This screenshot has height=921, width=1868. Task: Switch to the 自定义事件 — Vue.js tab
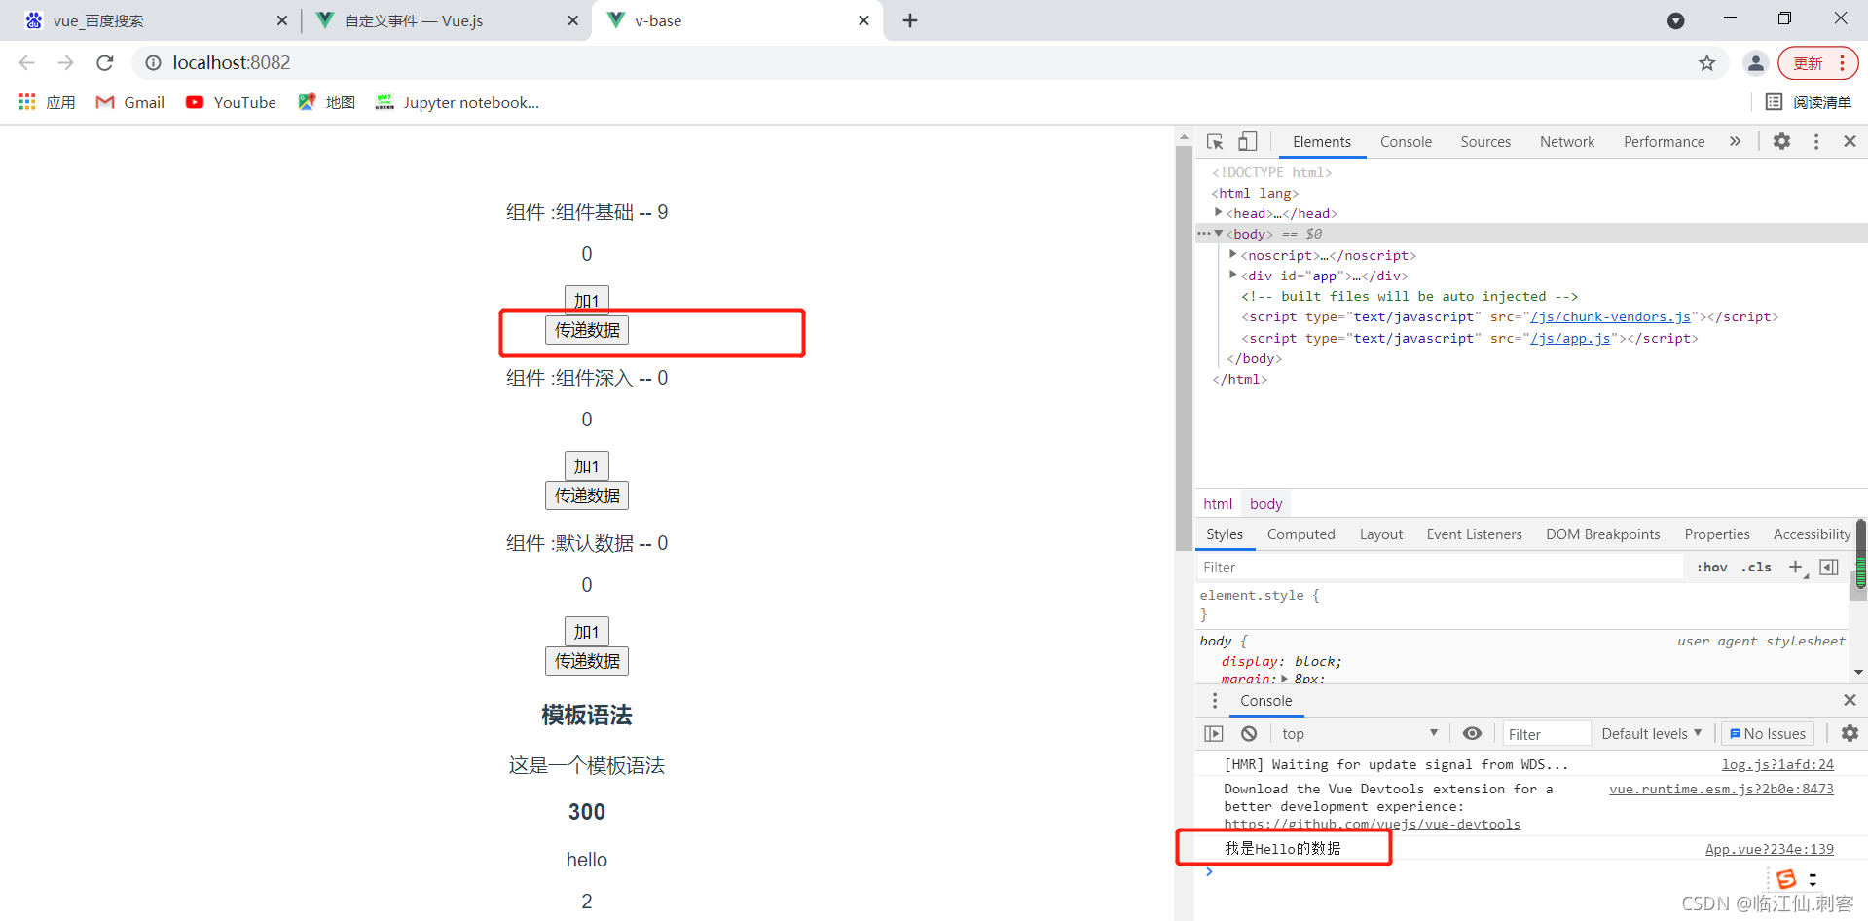click(446, 20)
